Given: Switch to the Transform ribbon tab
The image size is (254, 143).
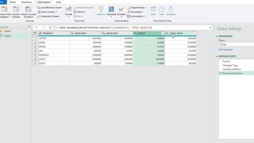Looking at the screenshot, I should (27, 2).
